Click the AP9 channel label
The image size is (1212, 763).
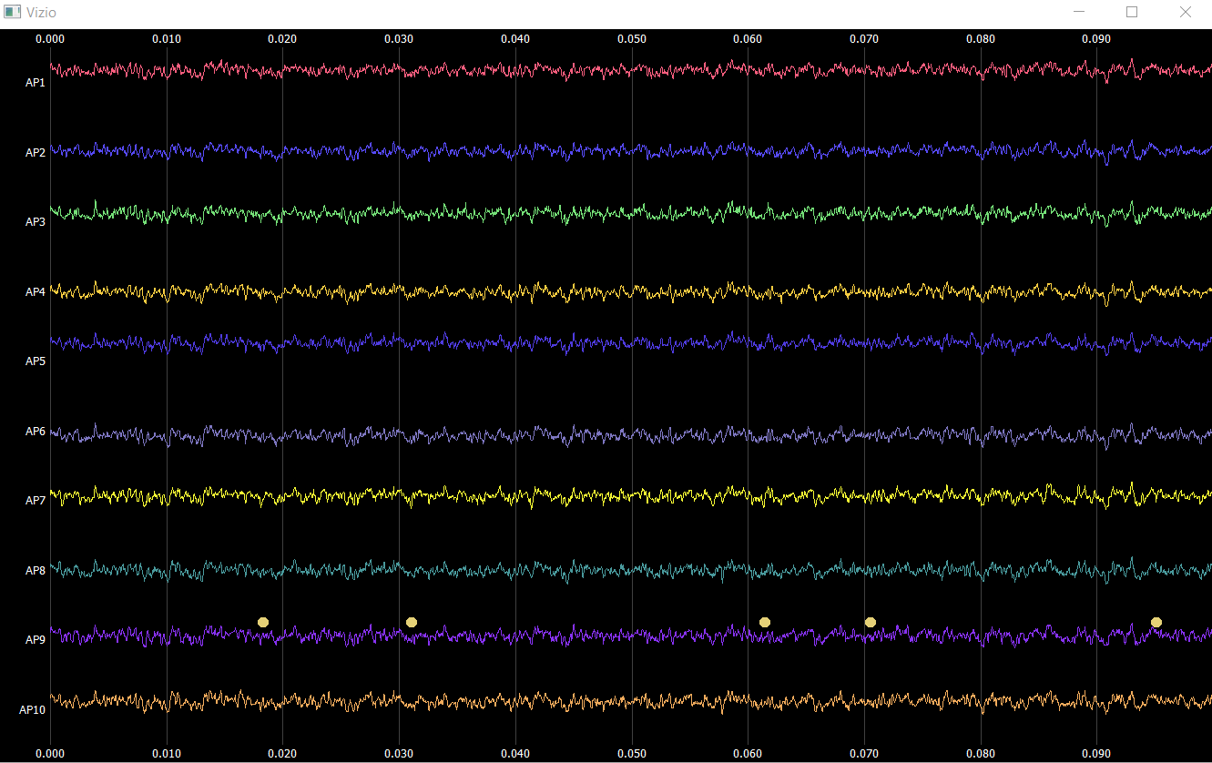(x=35, y=640)
